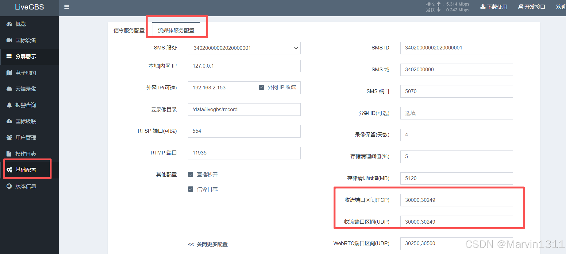Select the 流媒体服务配置 tab
566x254 pixels.
click(x=176, y=30)
